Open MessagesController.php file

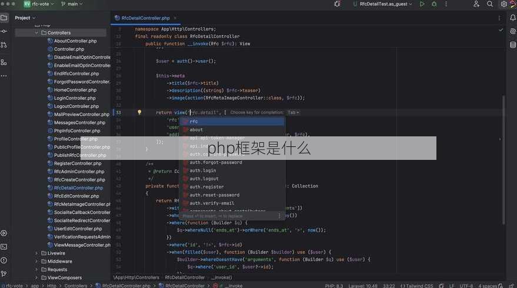[x=79, y=123]
